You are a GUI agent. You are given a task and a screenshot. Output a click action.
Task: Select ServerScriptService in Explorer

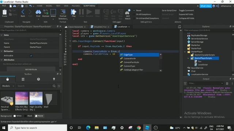pos(199,39)
